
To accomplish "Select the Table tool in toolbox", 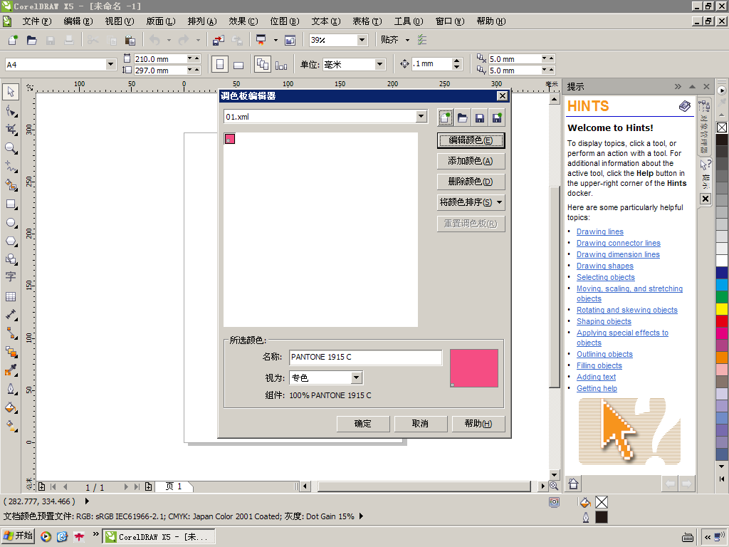I will (11, 296).
